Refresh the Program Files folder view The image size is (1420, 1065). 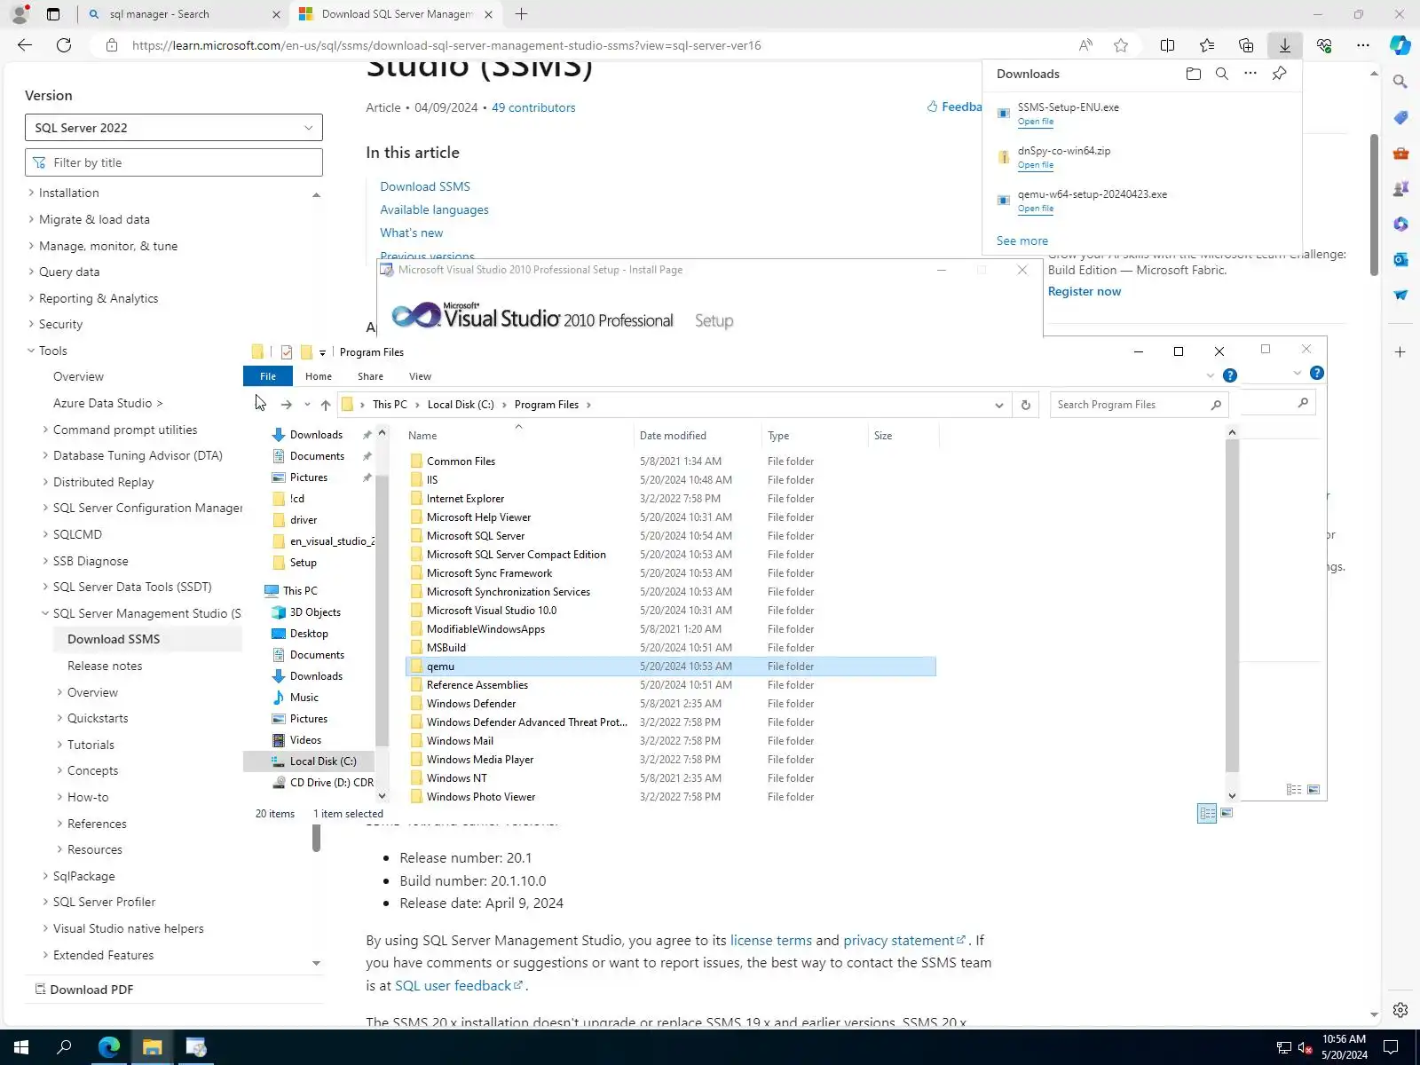point(1026,405)
